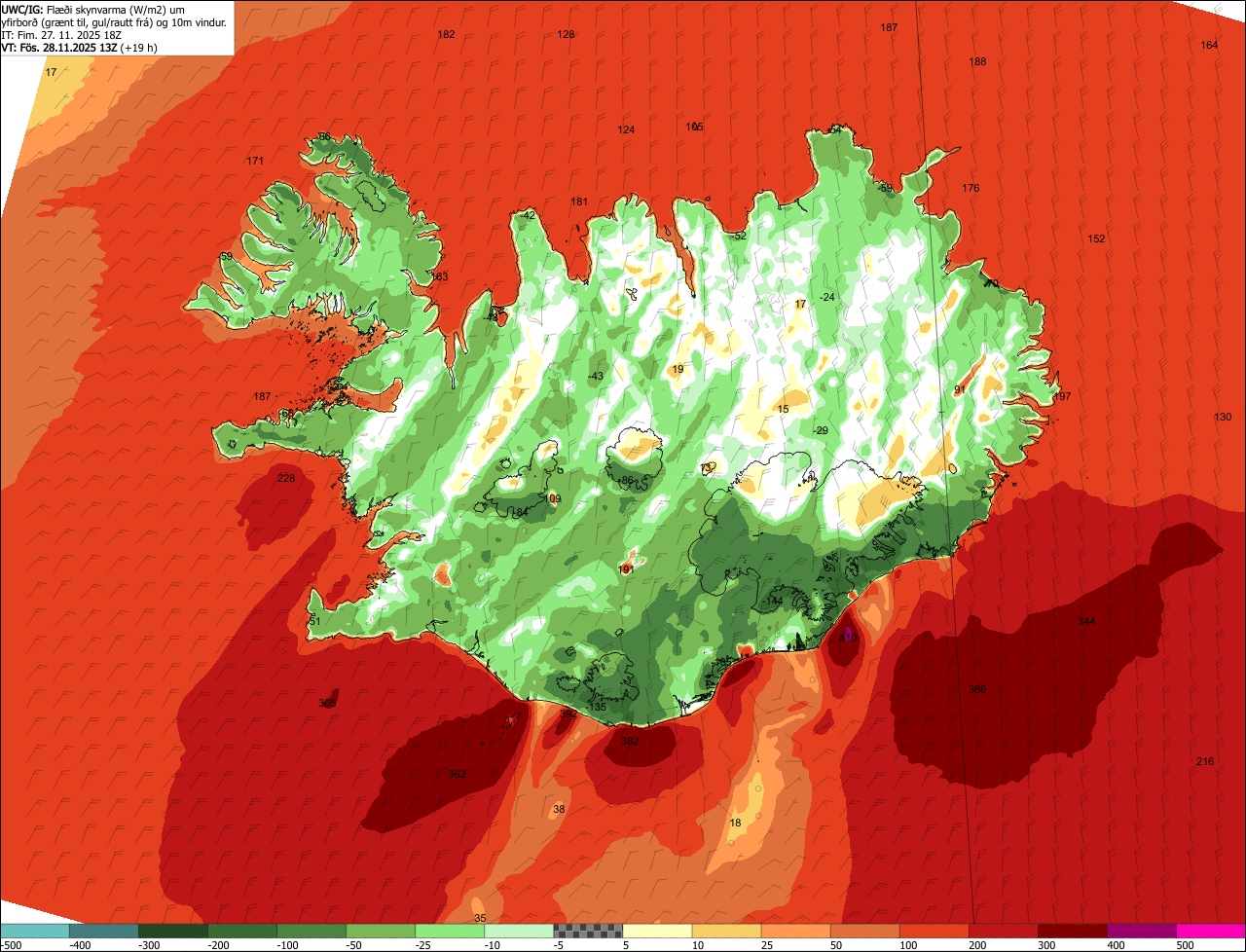Click the map value 91
The height and width of the screenshot is (952, 1246).
coord(959,389)
